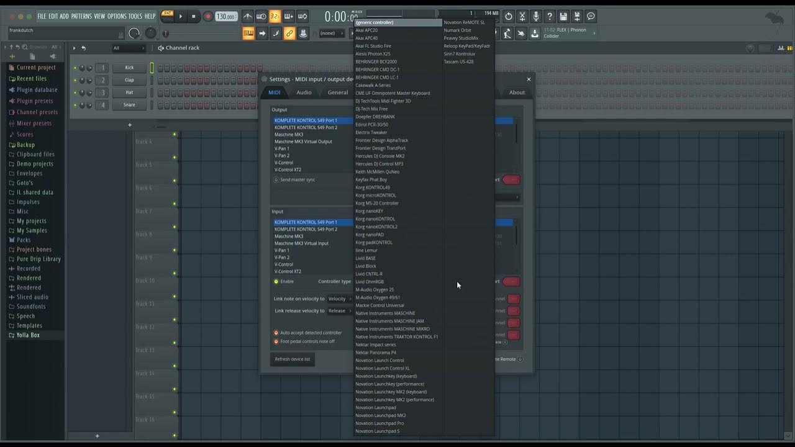Toggle loop recording toolbar icon

(x=302, y=16)
